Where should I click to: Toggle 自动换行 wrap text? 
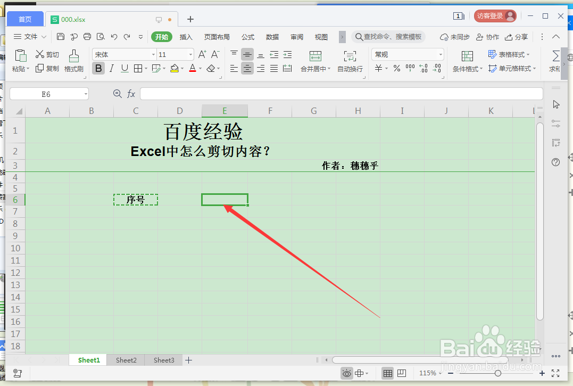pos(350,61)
